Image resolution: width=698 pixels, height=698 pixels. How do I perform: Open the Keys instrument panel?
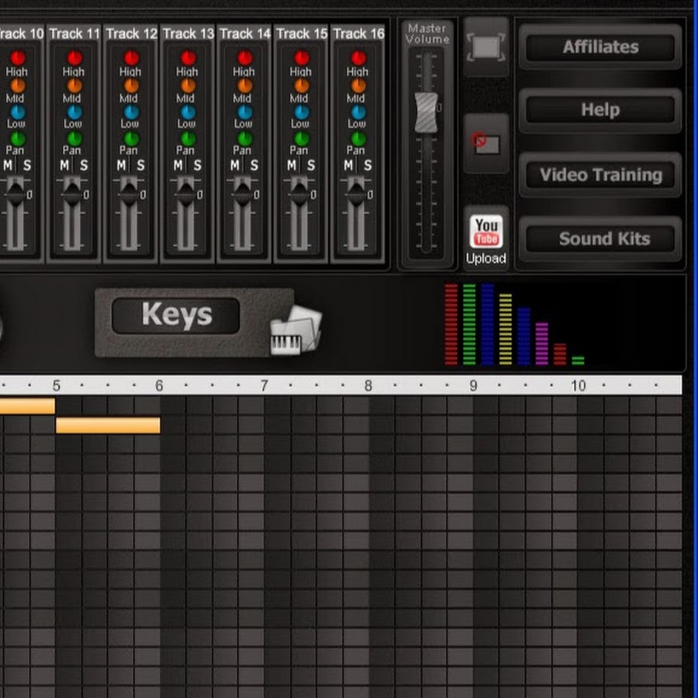point(175,316)
